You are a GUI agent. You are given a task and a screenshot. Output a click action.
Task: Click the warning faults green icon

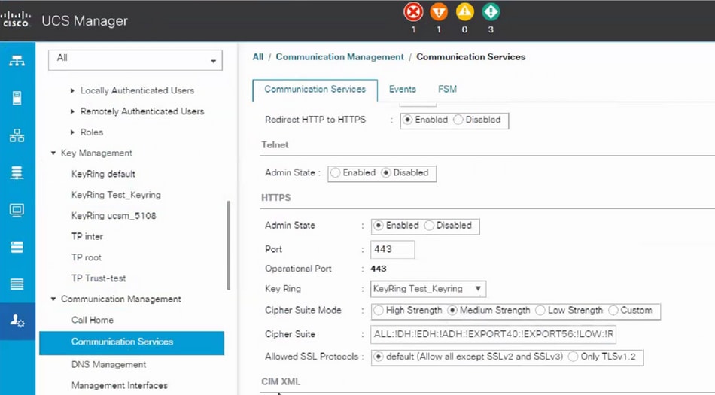491,12
